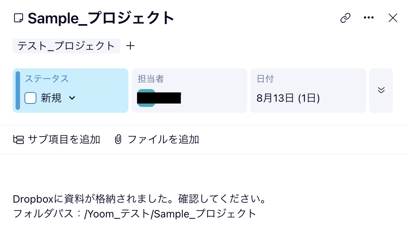
Task: Add a tag with the plus icon
Action: click(130, 46)
